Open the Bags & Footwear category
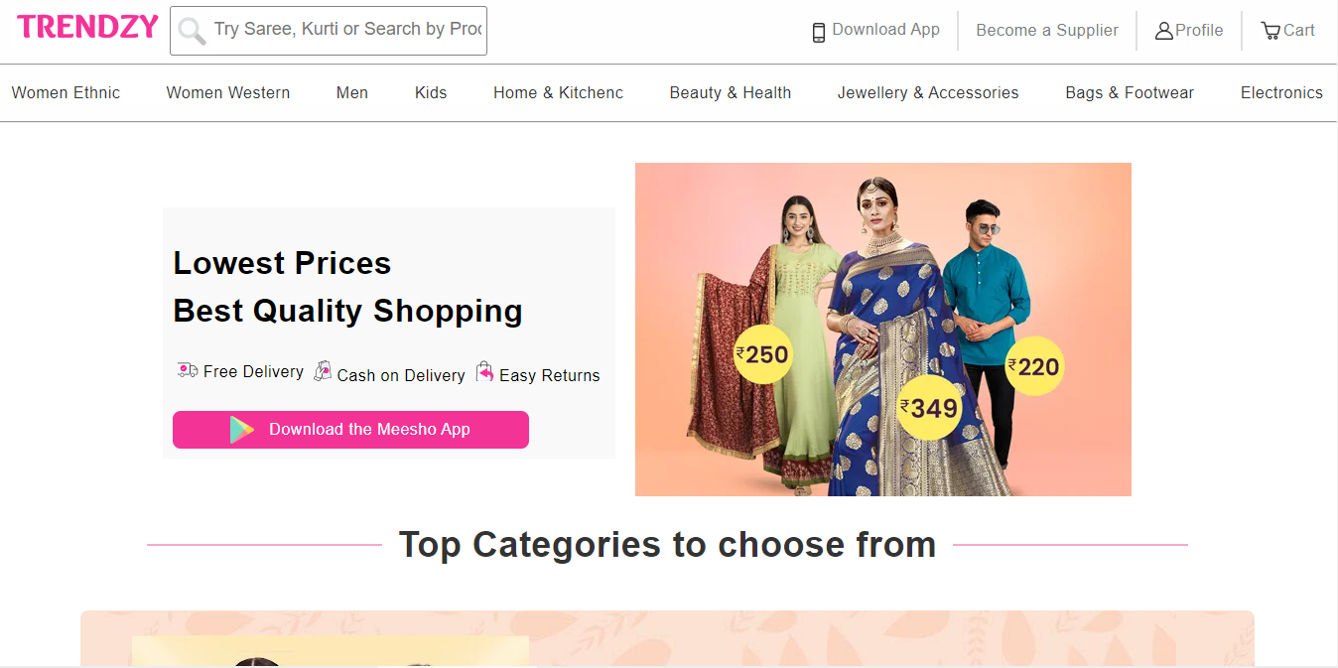This screenshot has width=1338, height=668. click(1130, 92)
